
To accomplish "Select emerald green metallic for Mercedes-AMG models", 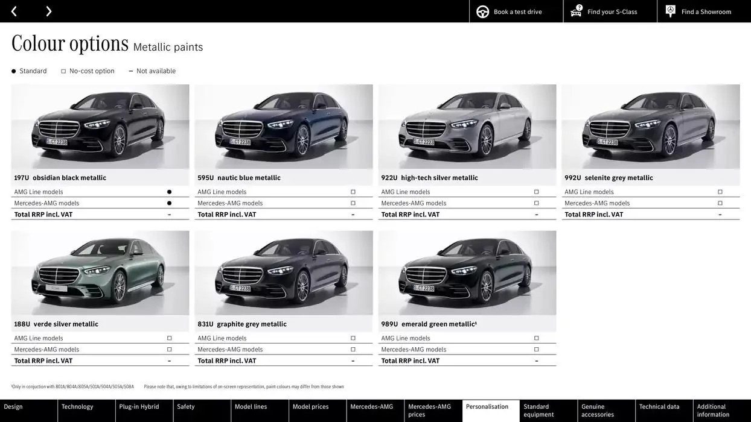I will click(536, 348).
